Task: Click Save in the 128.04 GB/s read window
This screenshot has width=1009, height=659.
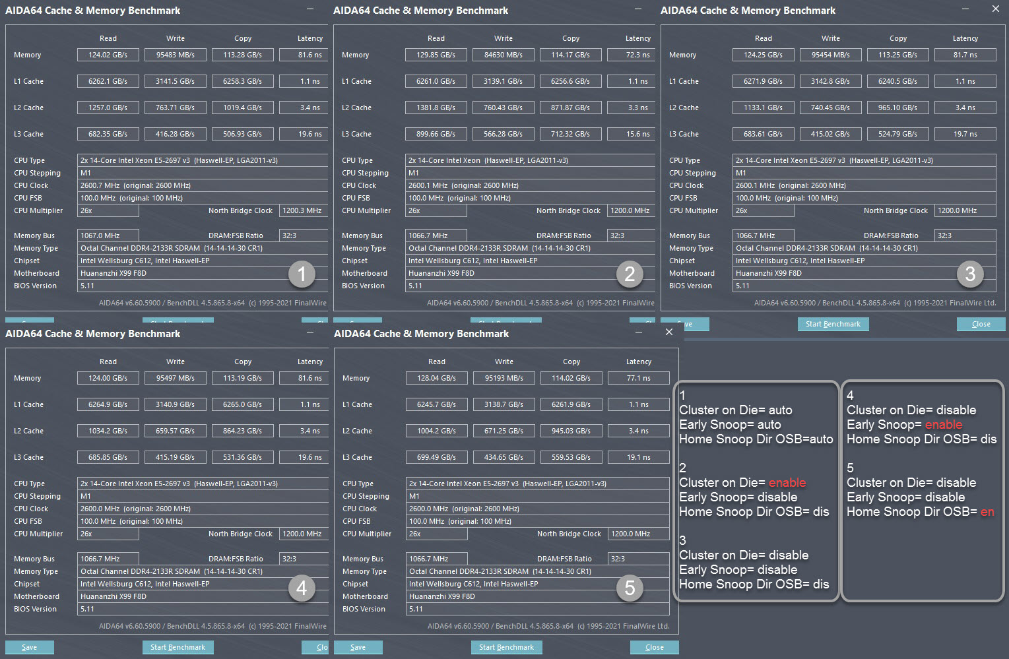Action: click(358, 647)
